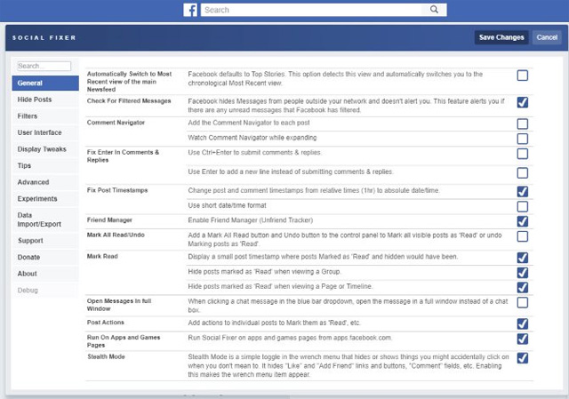The image size is (569, 399).
Task: Open the Tips tab
Action: tap(45, 166)
